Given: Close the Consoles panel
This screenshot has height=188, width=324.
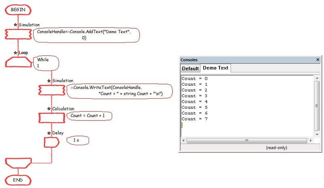Looking at the screenshot, I should point(318,60).
